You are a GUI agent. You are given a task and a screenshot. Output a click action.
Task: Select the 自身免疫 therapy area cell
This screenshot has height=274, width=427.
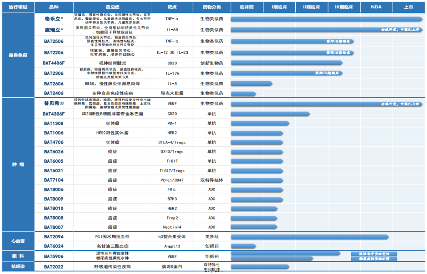click(18, 55)
